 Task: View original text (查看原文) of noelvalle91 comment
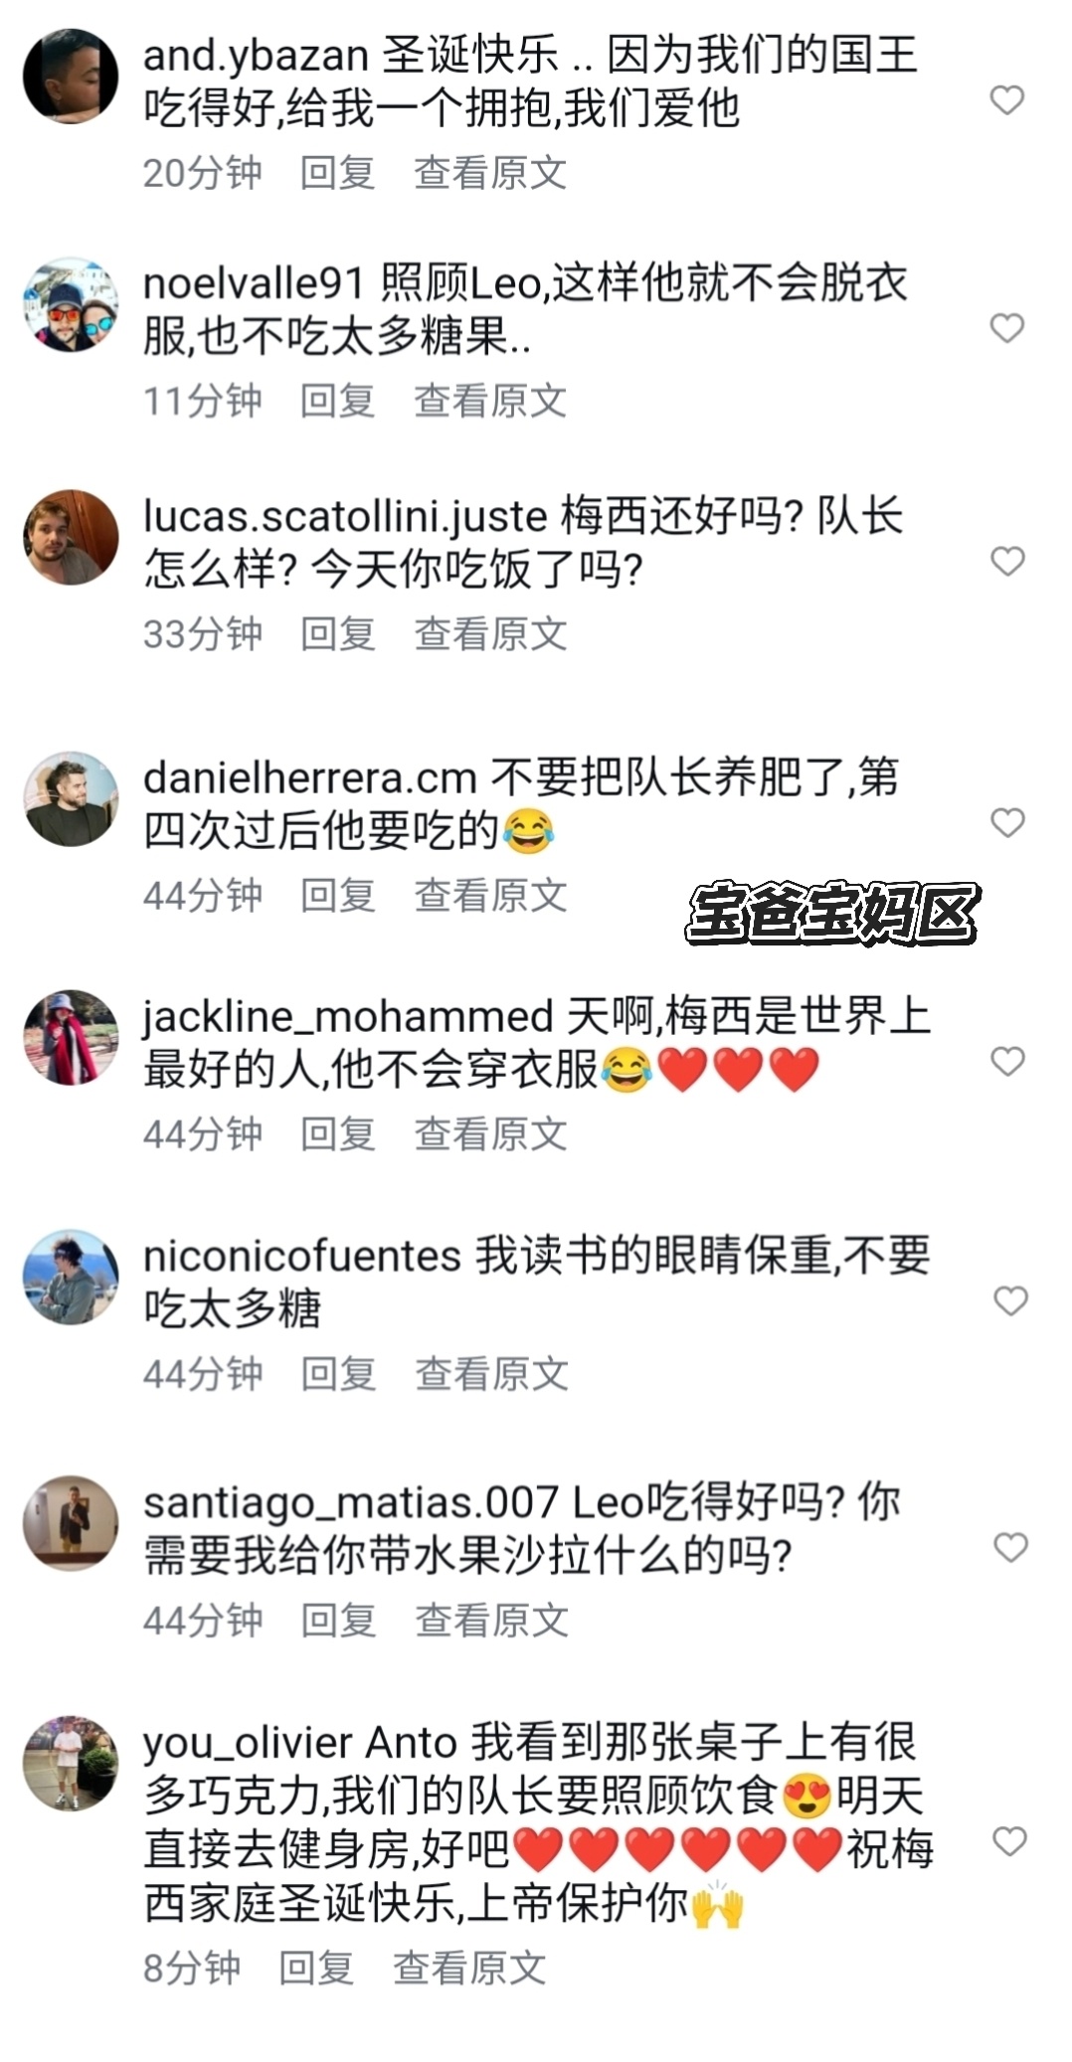point(490,401)
